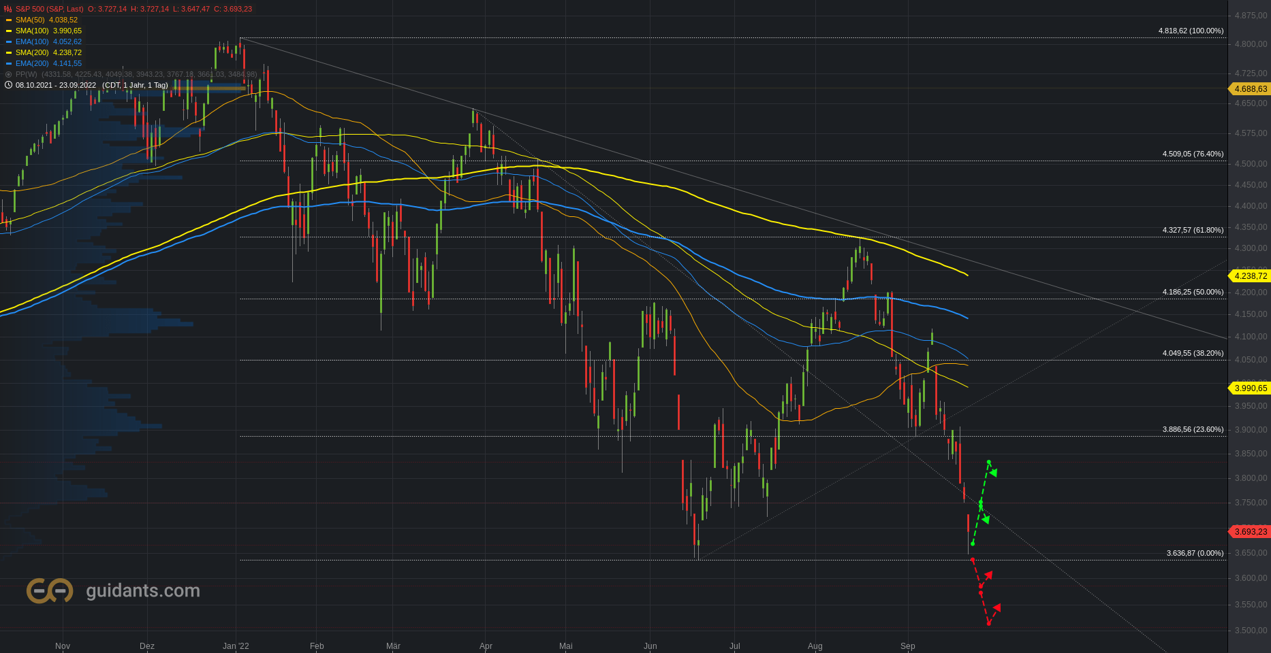Screen dimensions: 1271x653
Task: Select the EMA(200) indicator label
Action: pyautogui.click(x=32, y=63)
